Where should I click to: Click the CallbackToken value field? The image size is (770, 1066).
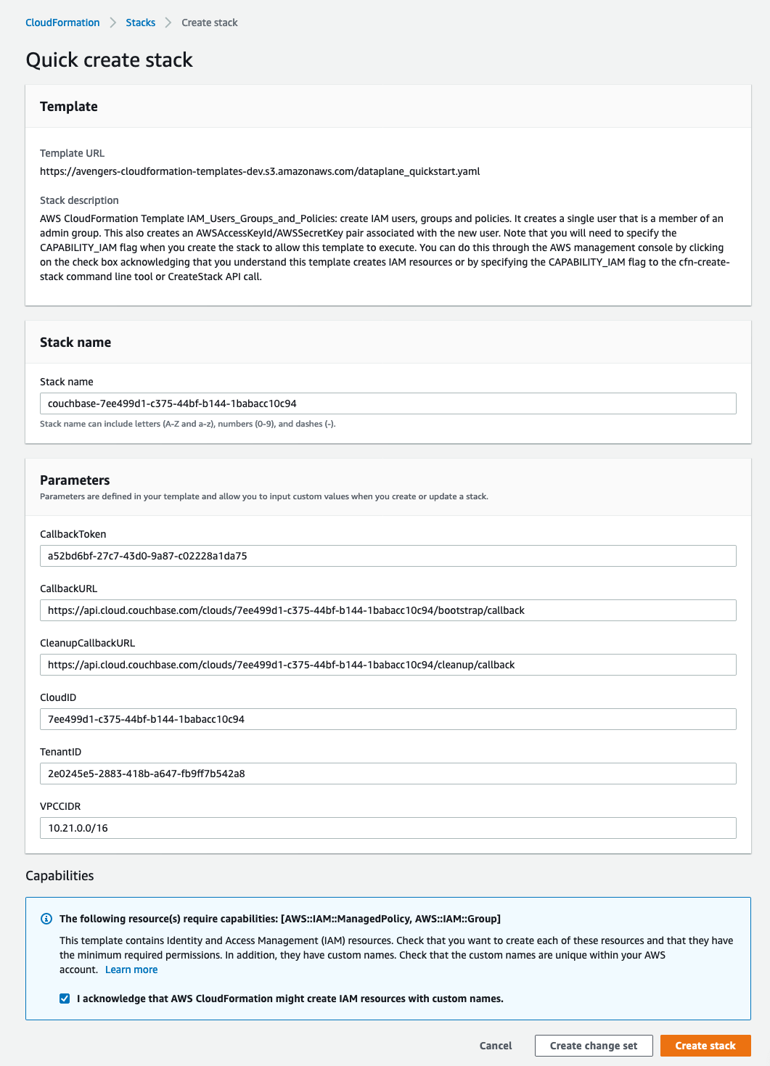(x=388, y=556)
